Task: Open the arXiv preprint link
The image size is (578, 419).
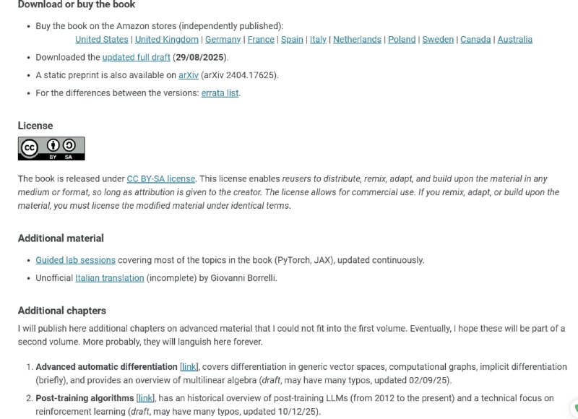Action: pyautogui.click(x=189, y=75)
